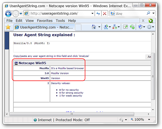Screen dimensions: 162x129
Task: Click the Netscape Win95 heading
Action: [32, 63]
